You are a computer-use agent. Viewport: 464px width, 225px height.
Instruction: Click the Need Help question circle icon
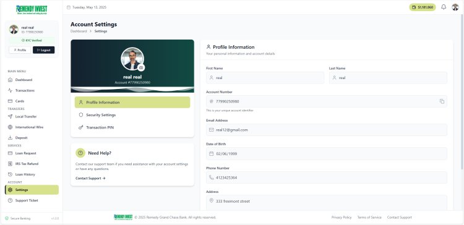pyautogui.click(x=80, y=153)
